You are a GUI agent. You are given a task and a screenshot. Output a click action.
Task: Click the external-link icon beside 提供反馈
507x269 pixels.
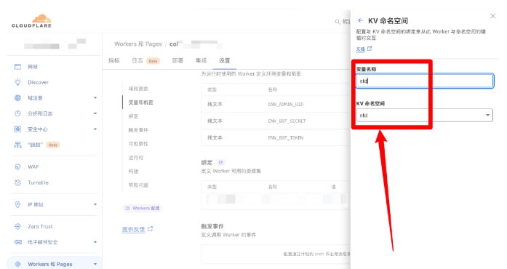(x=150, y=228)
